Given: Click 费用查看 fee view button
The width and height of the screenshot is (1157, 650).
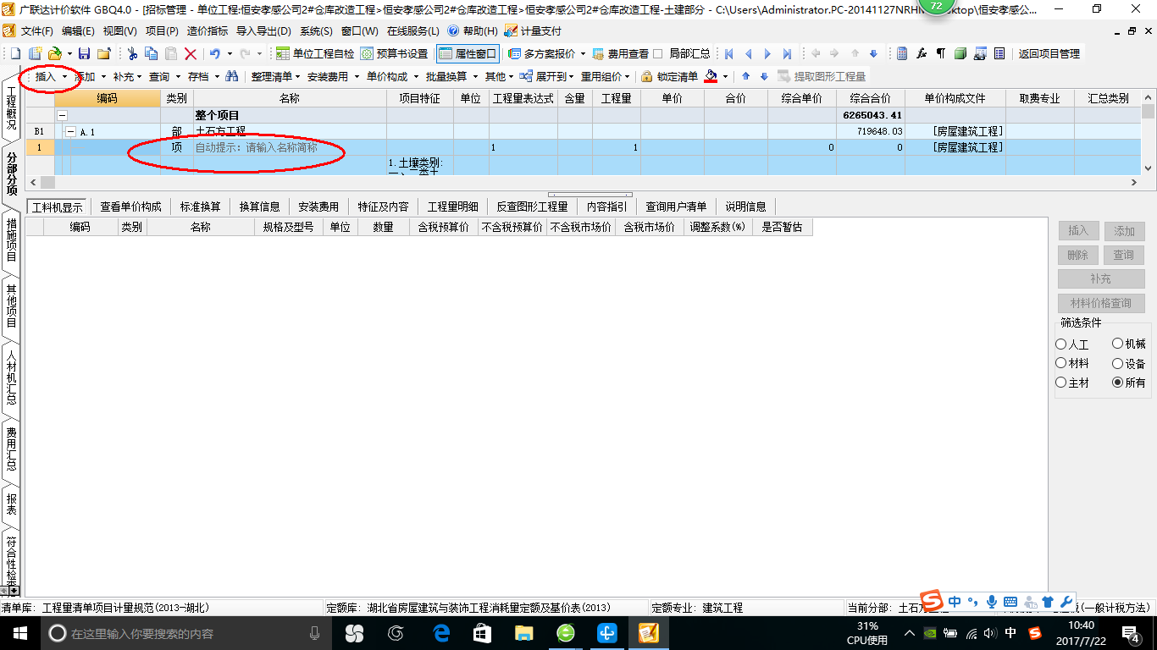Looking at the screenshot, I should [621, 53].
